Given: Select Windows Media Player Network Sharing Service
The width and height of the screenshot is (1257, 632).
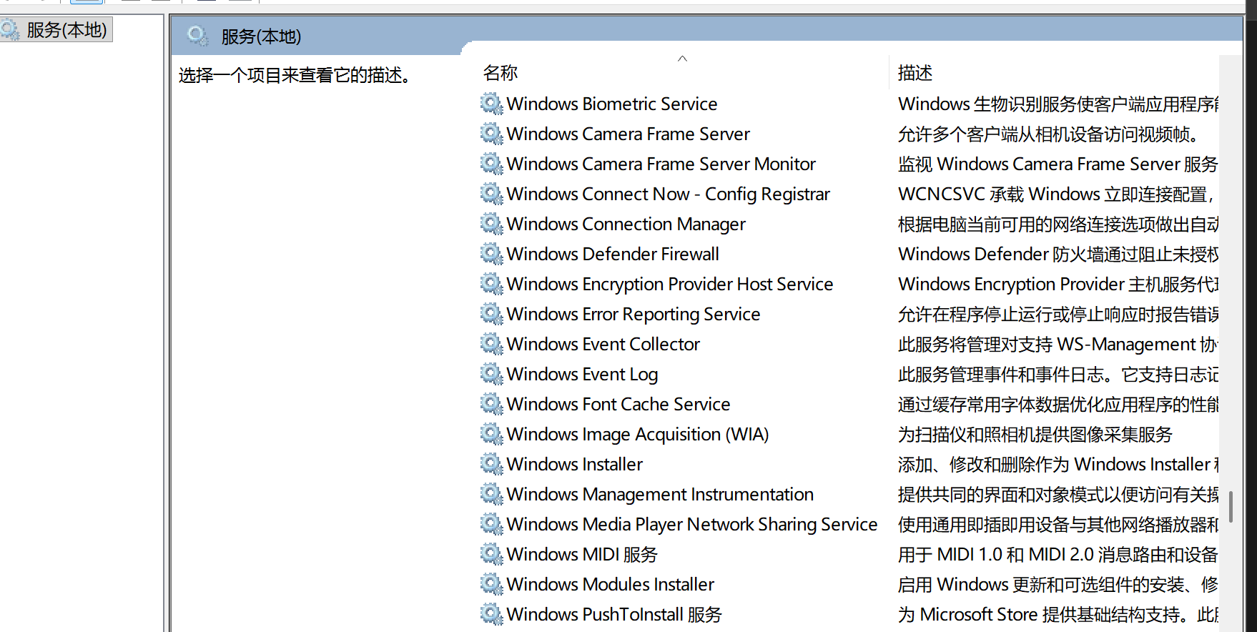Looking at the screenshot, I should click(x=692, y=524).
